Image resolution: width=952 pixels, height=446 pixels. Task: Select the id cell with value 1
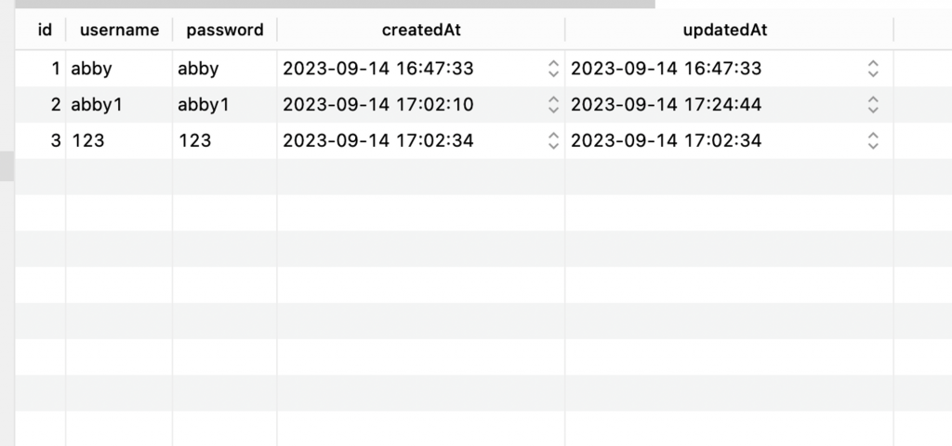tap(41, 69)
